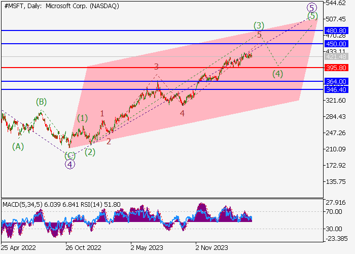
Task: Click the purple circled 4 wave label
Action: [70, 165]
